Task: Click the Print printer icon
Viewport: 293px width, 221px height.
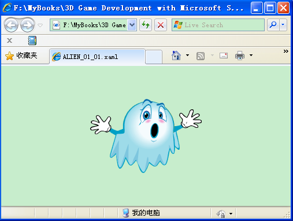Action: [240, 56]
